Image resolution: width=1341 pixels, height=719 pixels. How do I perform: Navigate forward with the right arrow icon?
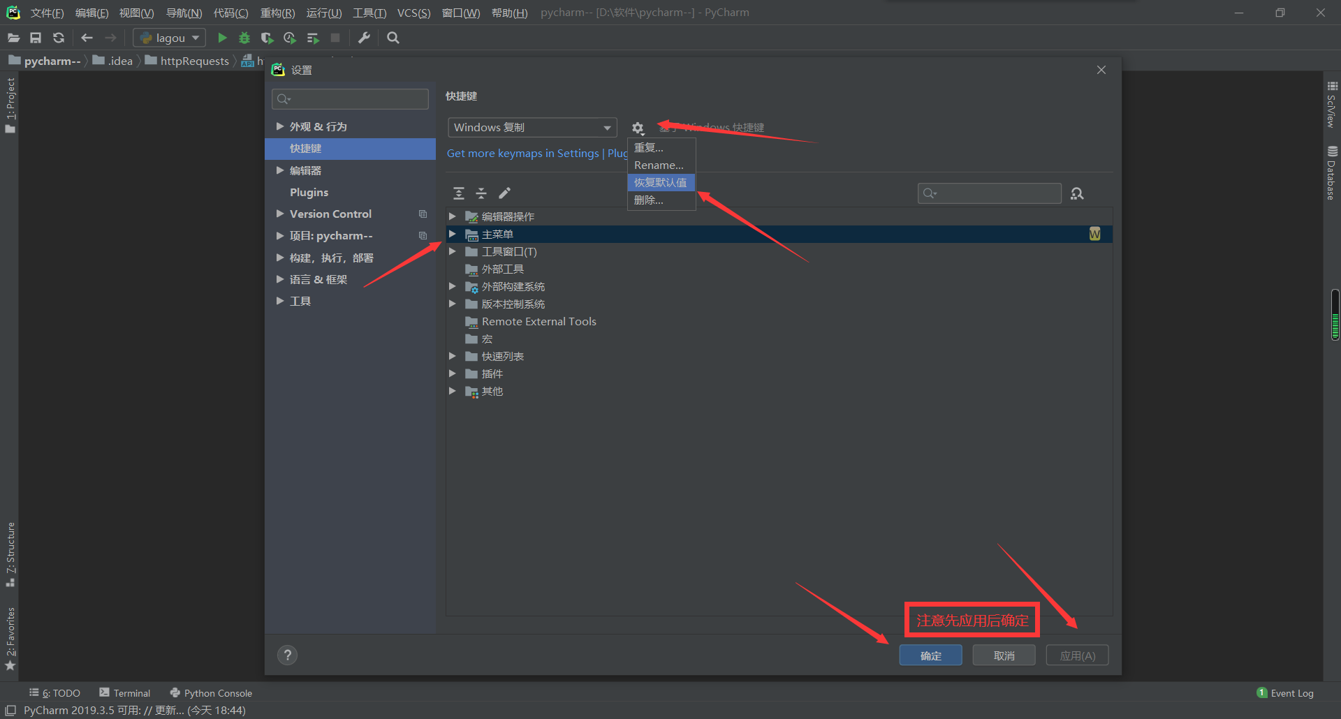coord(110,38)
